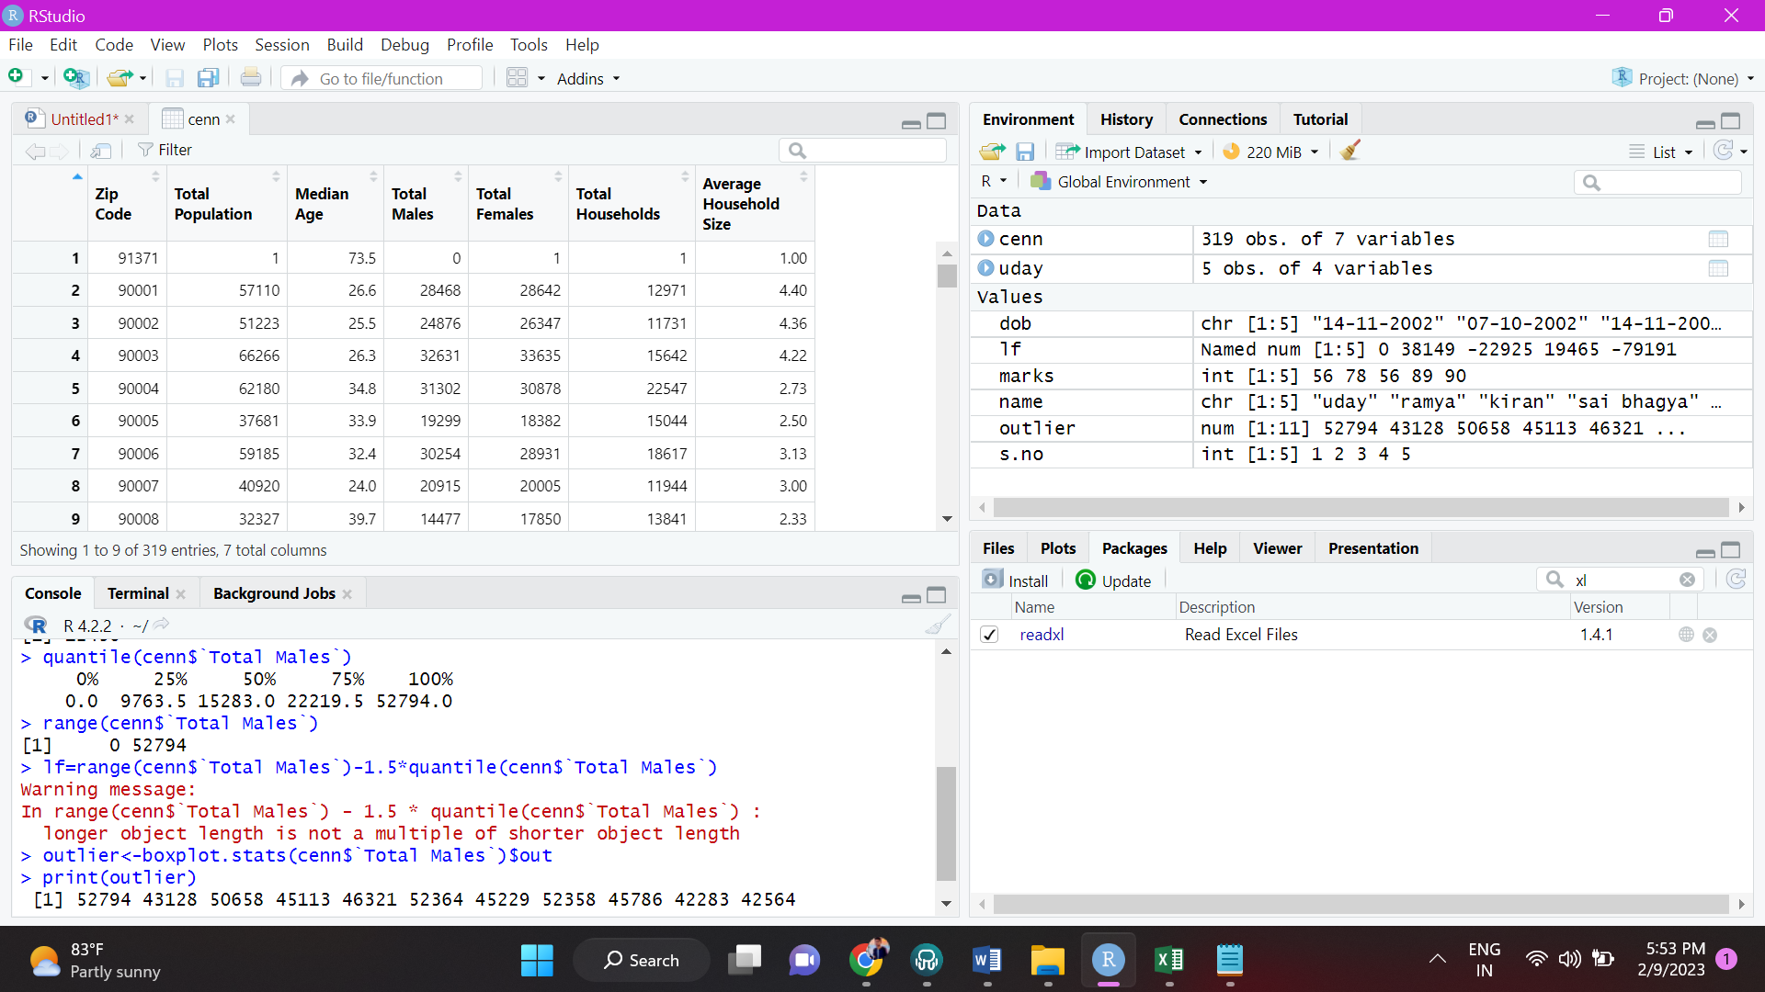Switch to the History tab
The width and height of the screenshot is (1765, 992).
1126,119
